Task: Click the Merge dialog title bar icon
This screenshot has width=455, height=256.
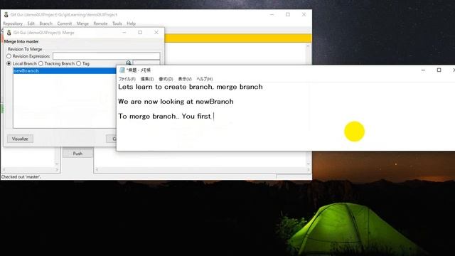Action: pyautogui.click(x=9, y=33)
